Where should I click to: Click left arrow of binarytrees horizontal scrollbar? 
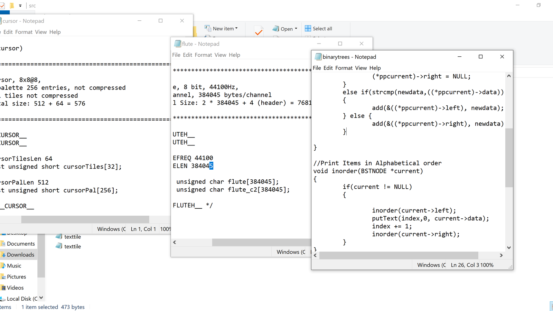coord(315,255)
